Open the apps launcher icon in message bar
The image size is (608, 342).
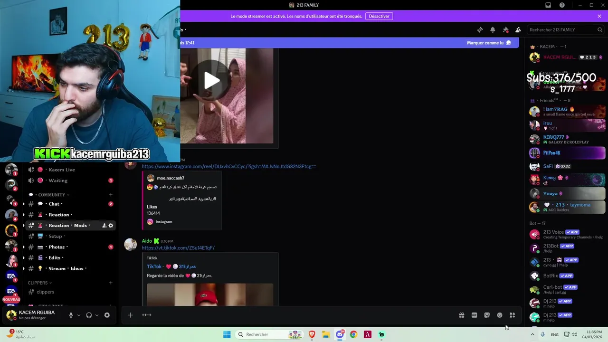click(513, 315)
